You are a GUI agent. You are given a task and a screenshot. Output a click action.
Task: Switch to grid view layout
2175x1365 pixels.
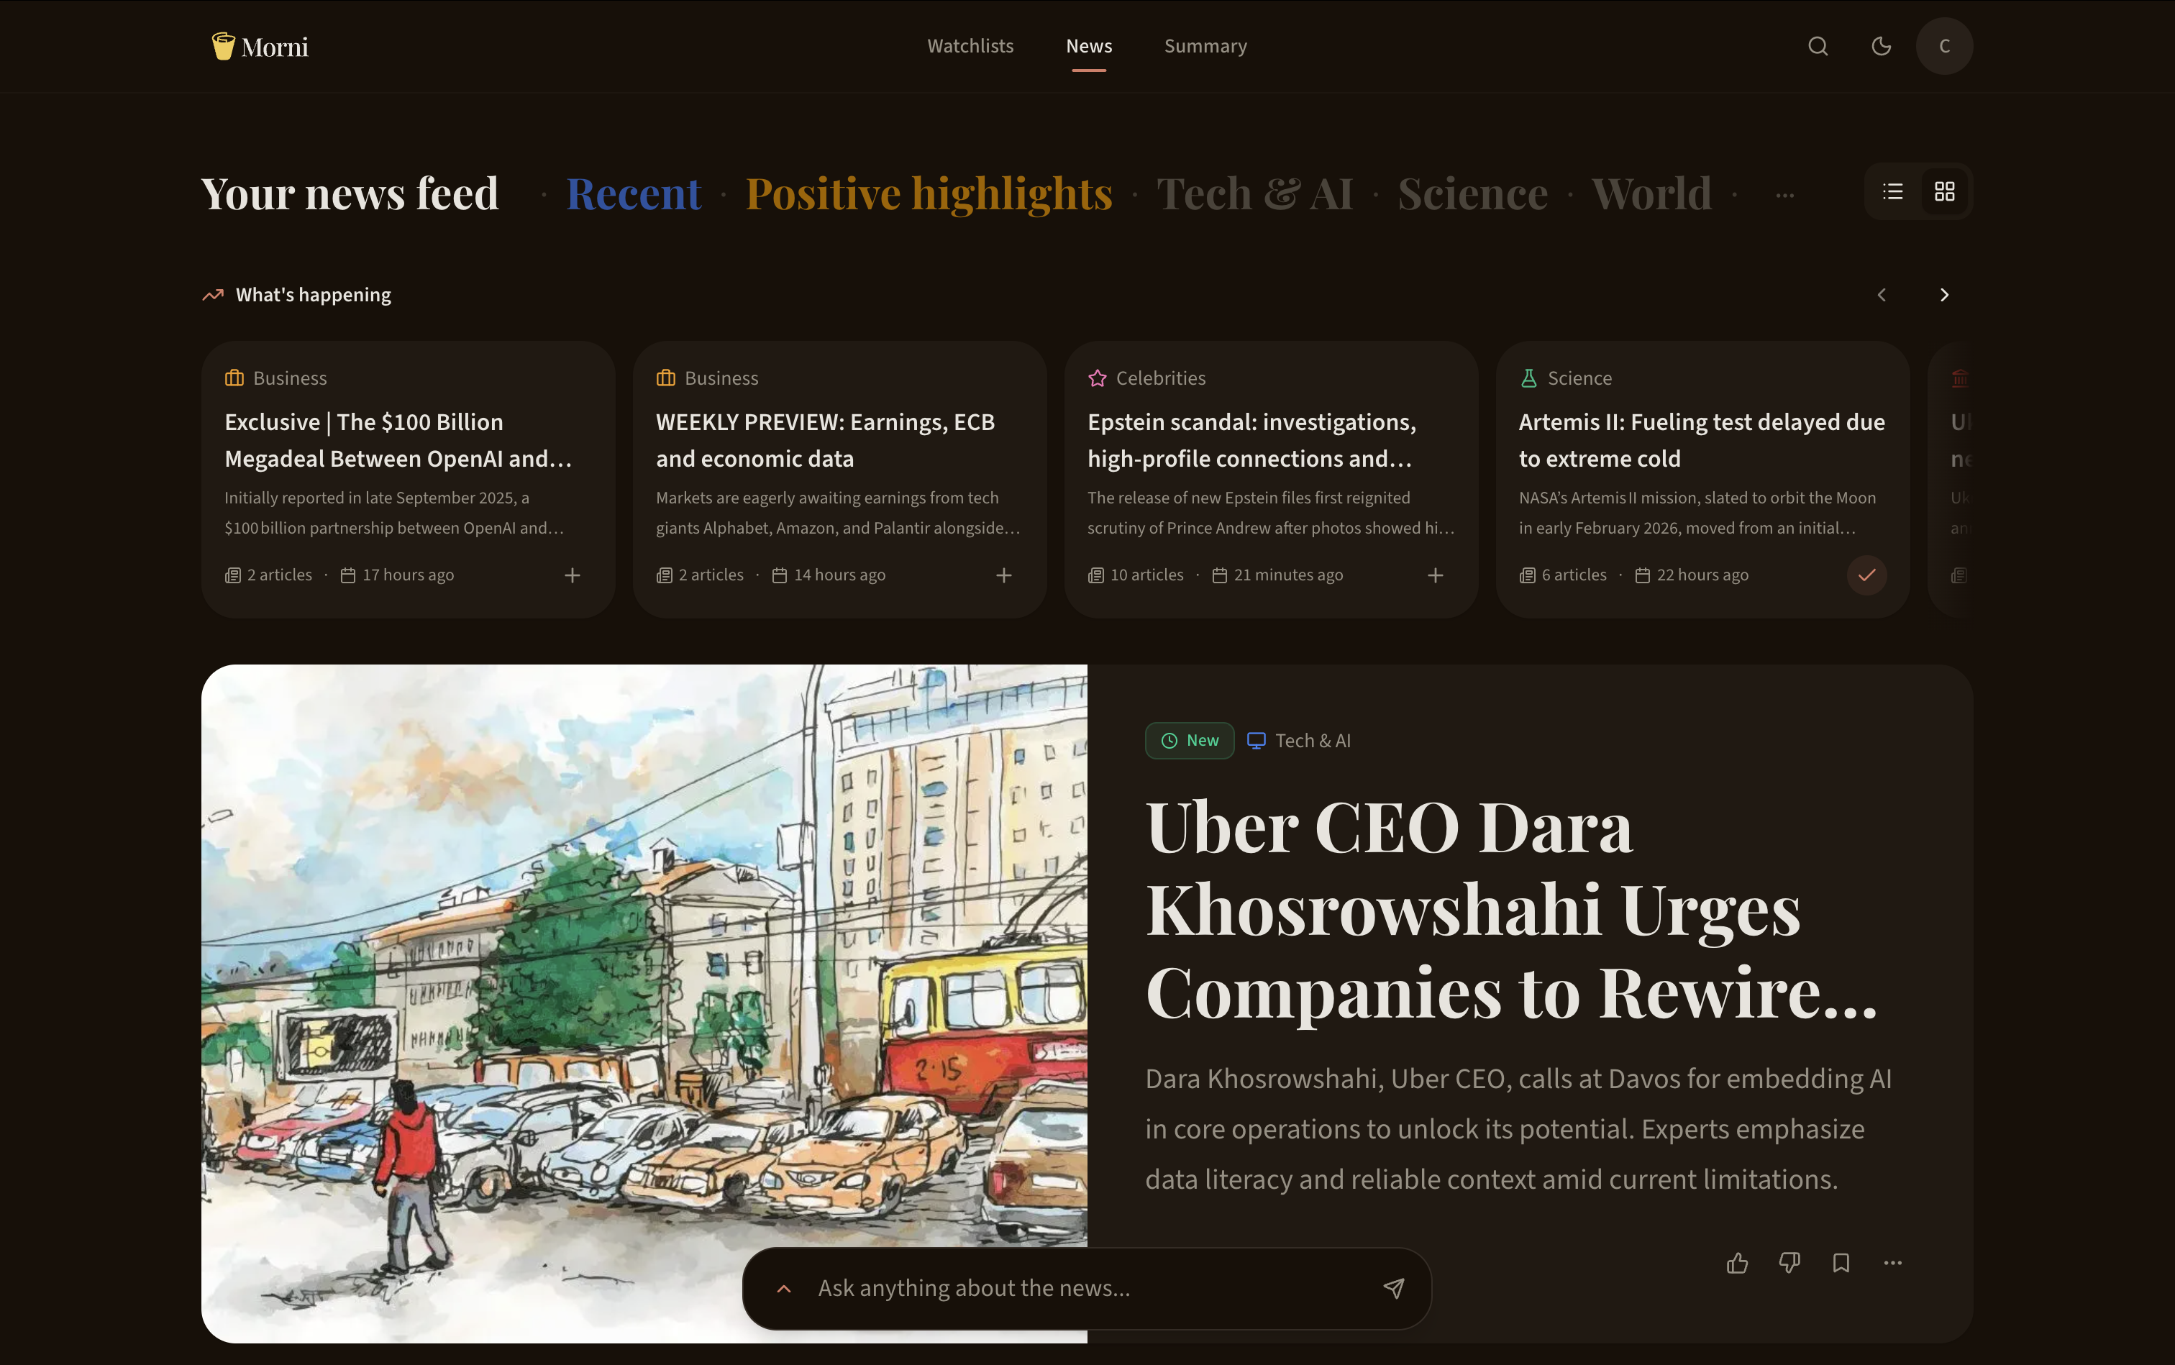[1944, 191]
